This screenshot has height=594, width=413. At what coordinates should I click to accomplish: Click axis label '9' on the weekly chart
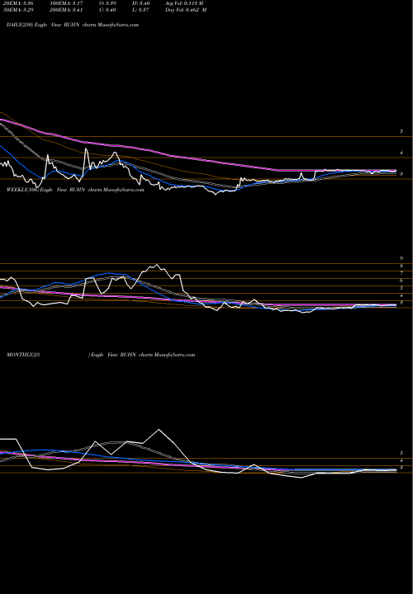tap(401, 258)
